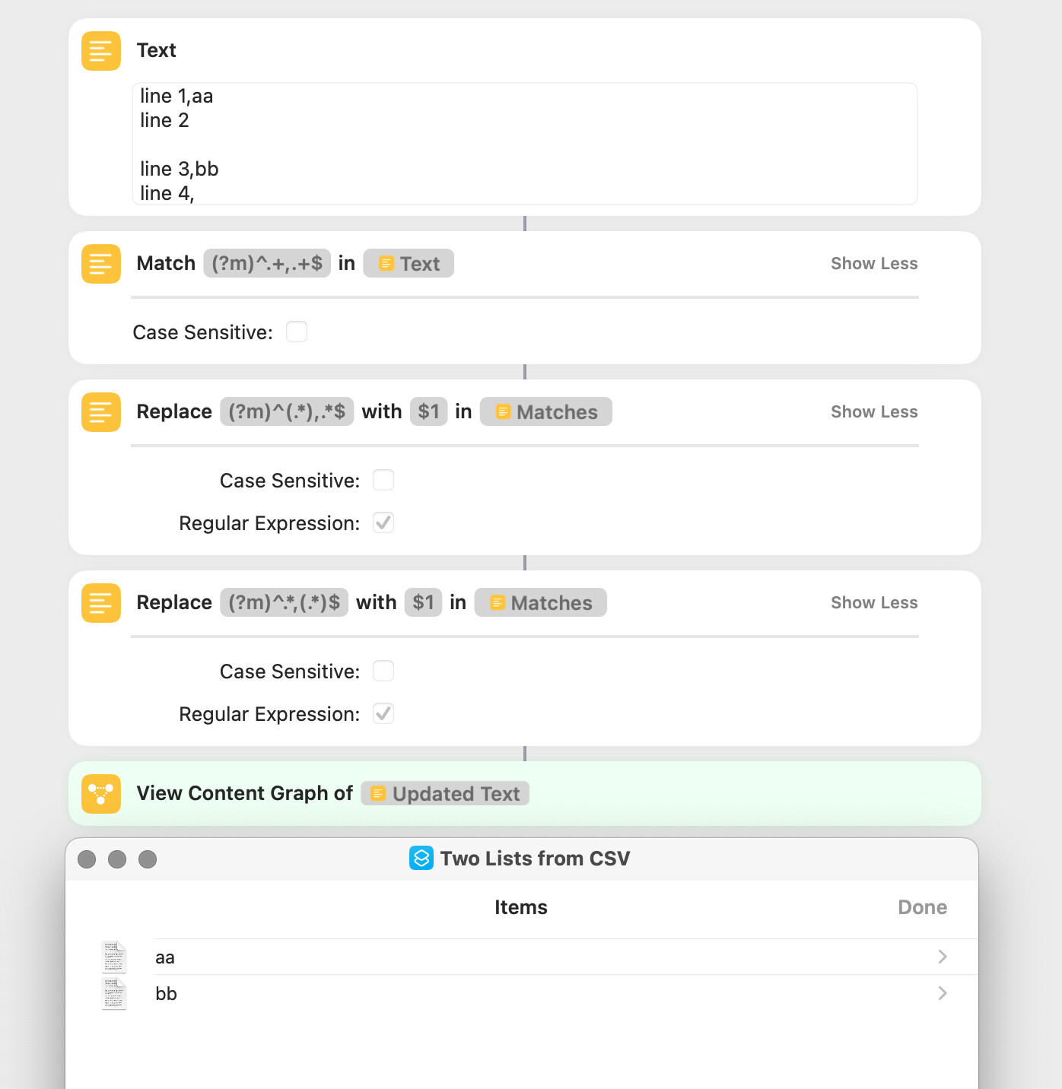
Task: Select the Updated Text variable token
Action: (x=445, y=794)
